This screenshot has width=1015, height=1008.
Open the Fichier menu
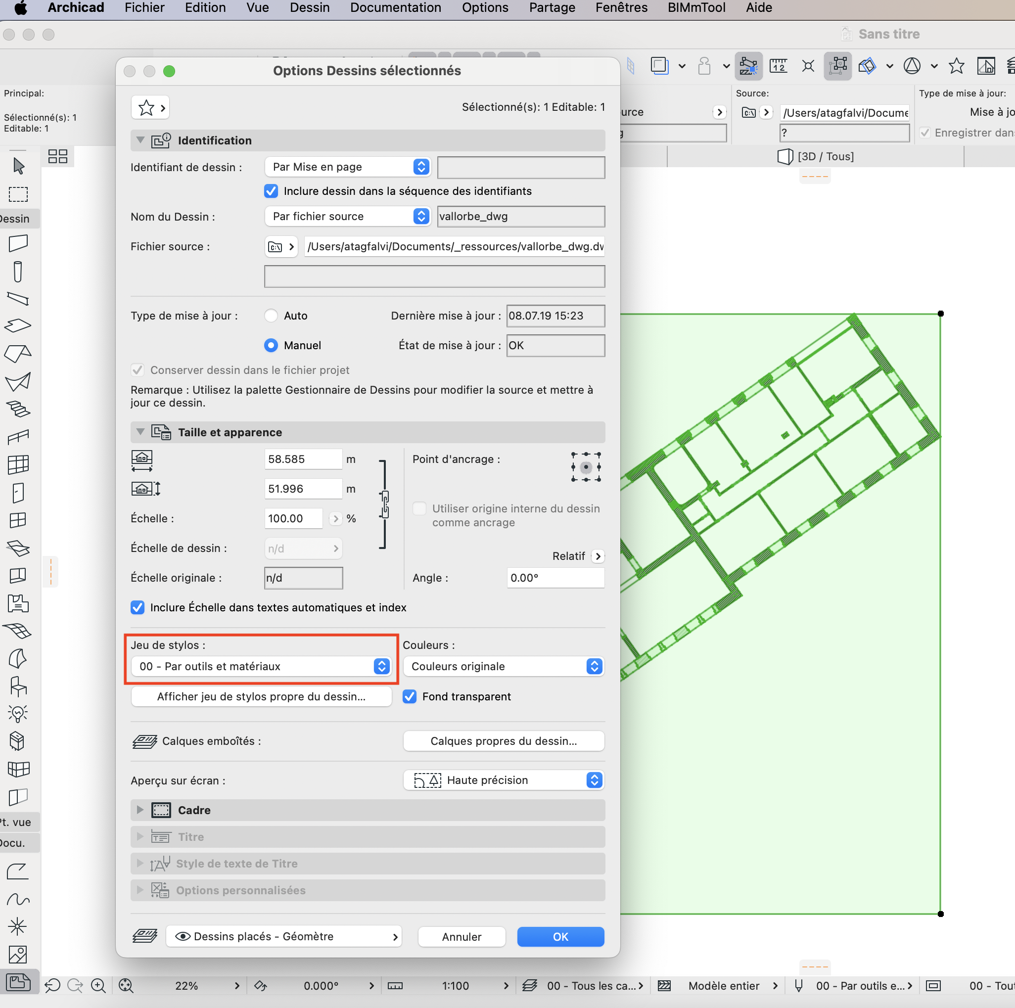[144, 8]
